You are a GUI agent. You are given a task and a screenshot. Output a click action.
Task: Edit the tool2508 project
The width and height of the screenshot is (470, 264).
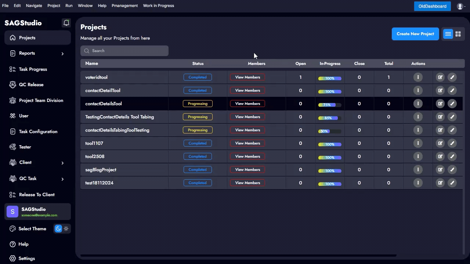tap(440, 157)
